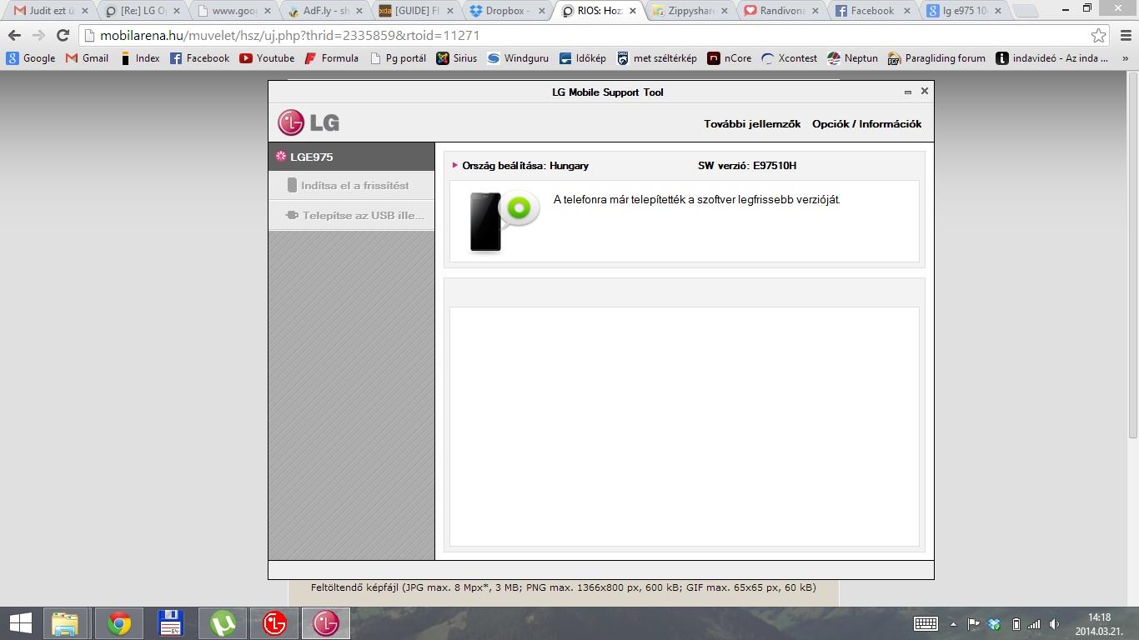Open the red LG taskbar icon
The image size is (1139, 640).
(273, 623)
